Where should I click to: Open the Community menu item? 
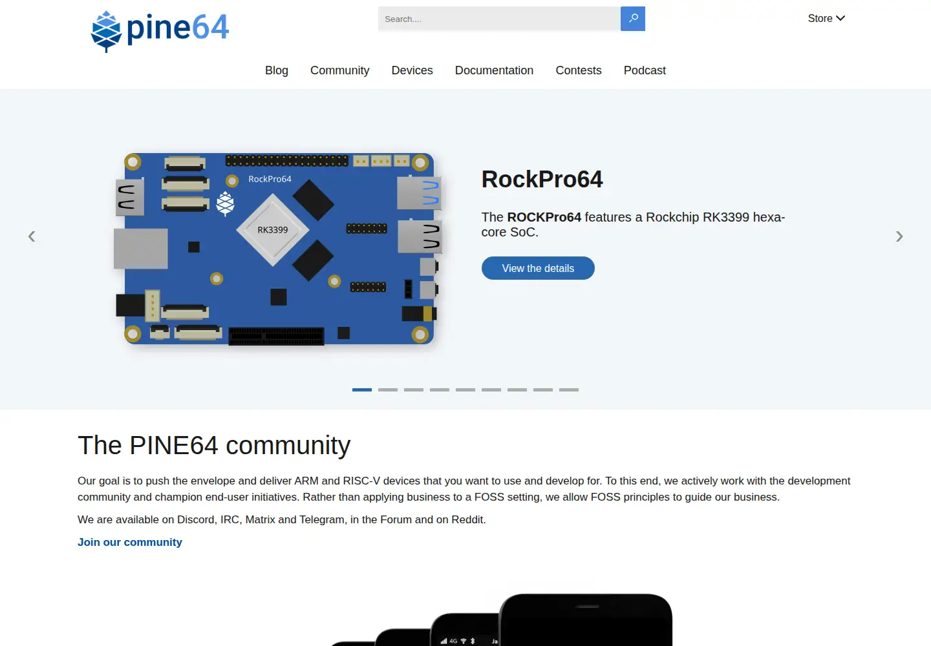pyautogui.click(x=340, y=70)
